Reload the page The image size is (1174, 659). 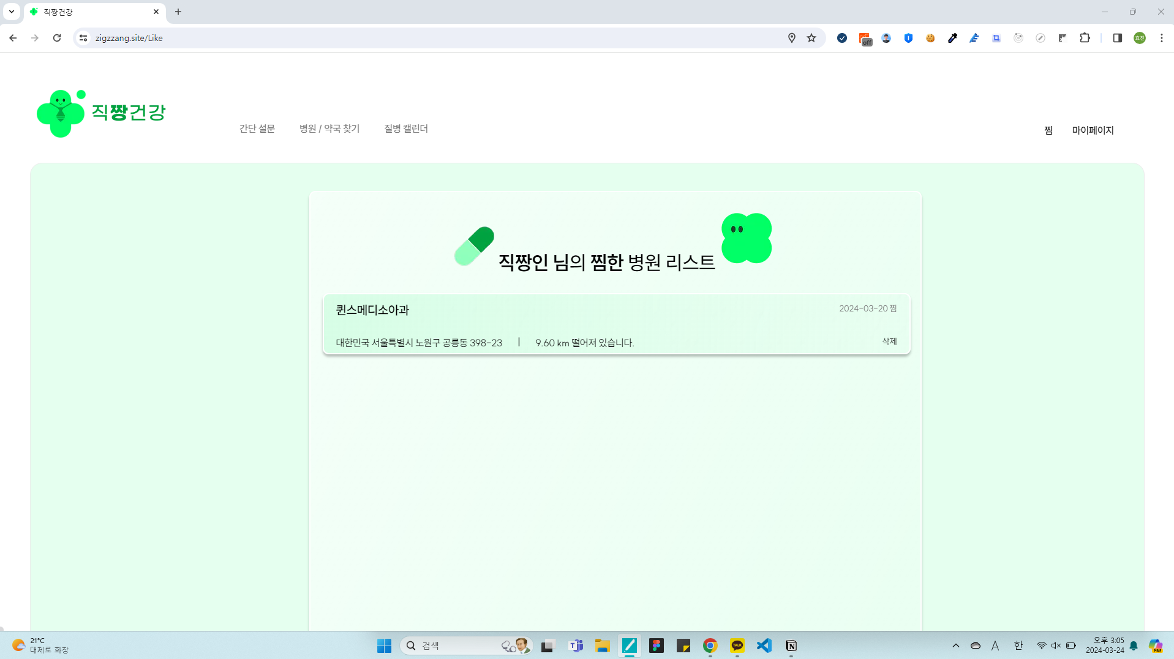[x=57, y=38]
